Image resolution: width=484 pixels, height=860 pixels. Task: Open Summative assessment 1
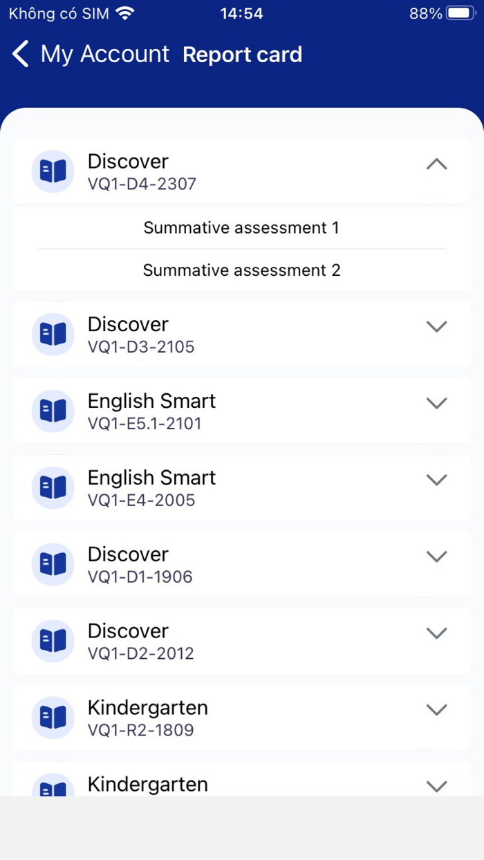(241, 228)
